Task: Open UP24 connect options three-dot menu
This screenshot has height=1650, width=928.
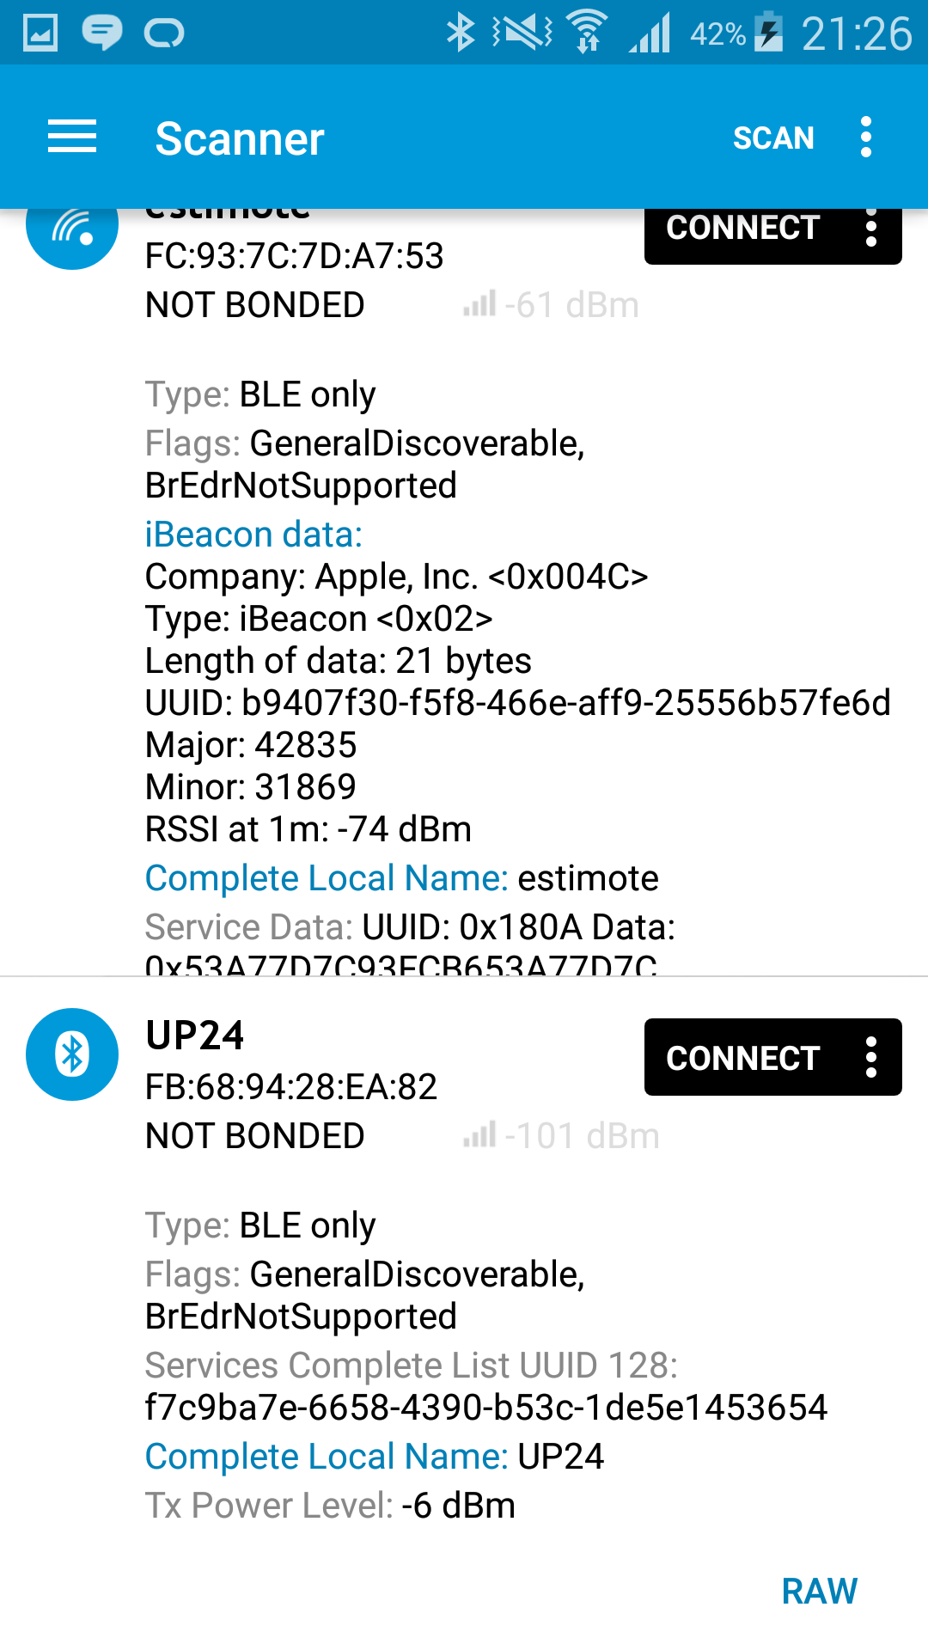Action: [871, 1058]
